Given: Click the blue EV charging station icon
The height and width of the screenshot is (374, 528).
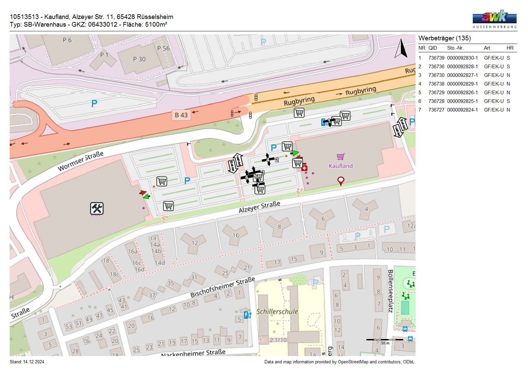Looking at the screenshot, I should point(247,315).
